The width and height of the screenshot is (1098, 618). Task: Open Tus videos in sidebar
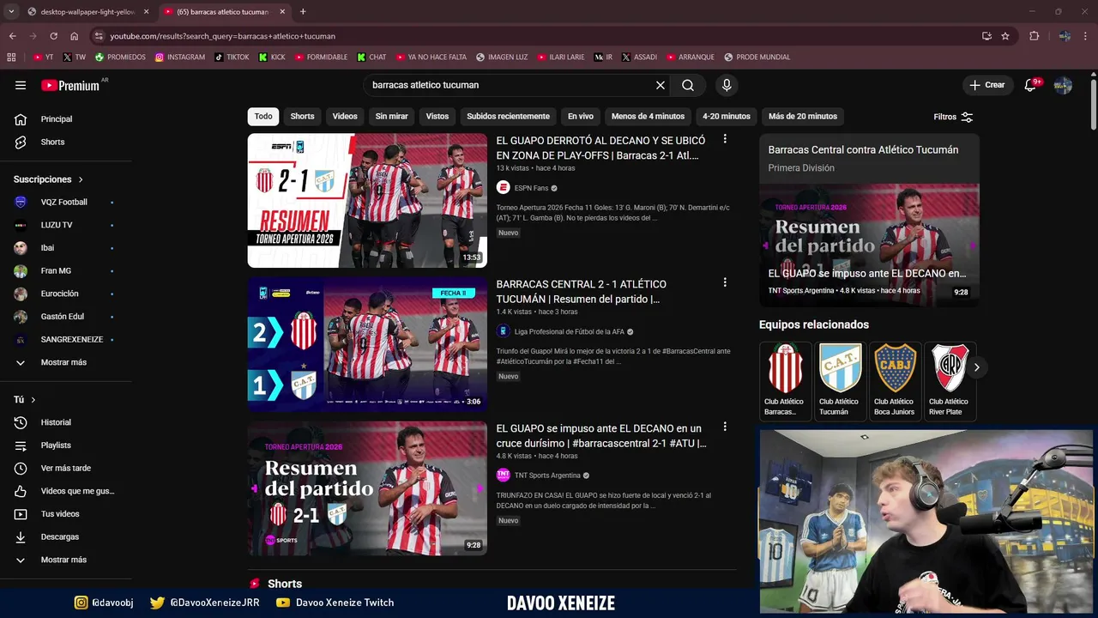tap(60, 514)
